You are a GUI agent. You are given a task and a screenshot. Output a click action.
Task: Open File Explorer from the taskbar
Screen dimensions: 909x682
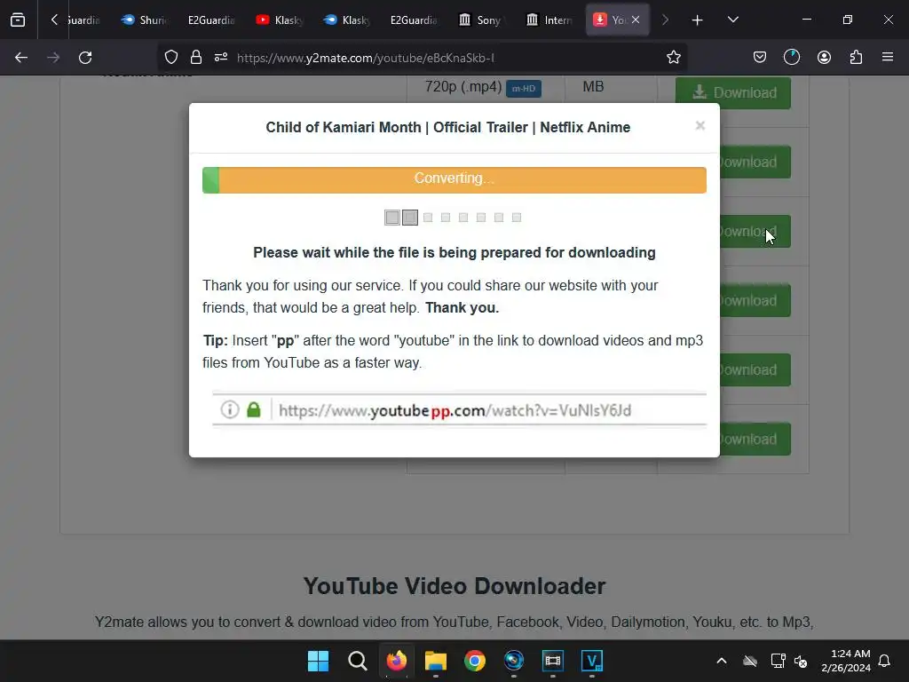tap(435, 661)
